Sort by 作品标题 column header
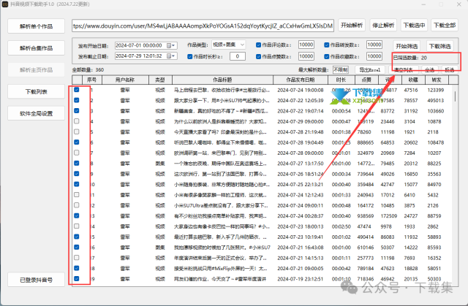468x306 pixels. 222,80
